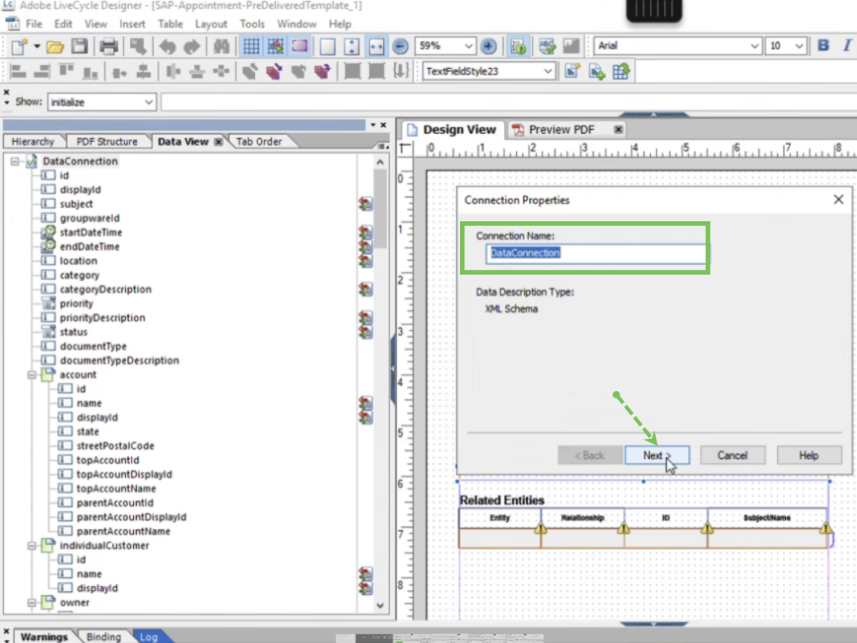Create a new form with the New icon
This screenshot has width=857, height=643.
(18, 47)
